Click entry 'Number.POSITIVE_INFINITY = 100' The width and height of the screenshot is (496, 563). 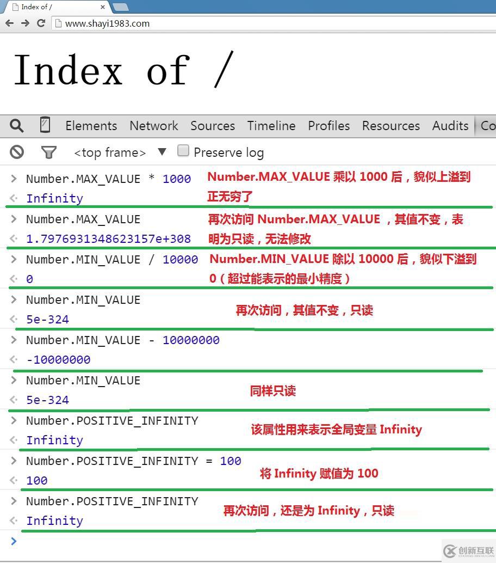[134, 461]
